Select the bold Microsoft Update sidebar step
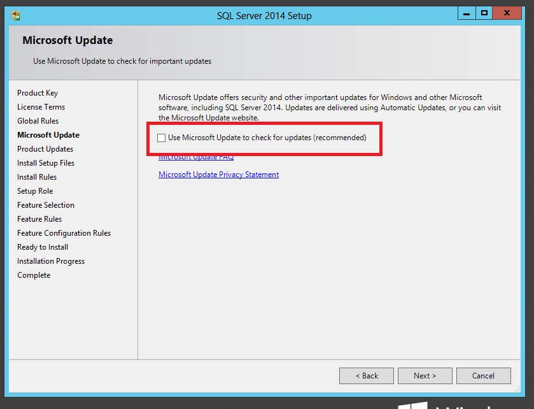This screenshot has height=409, width=534. point(48,135)
